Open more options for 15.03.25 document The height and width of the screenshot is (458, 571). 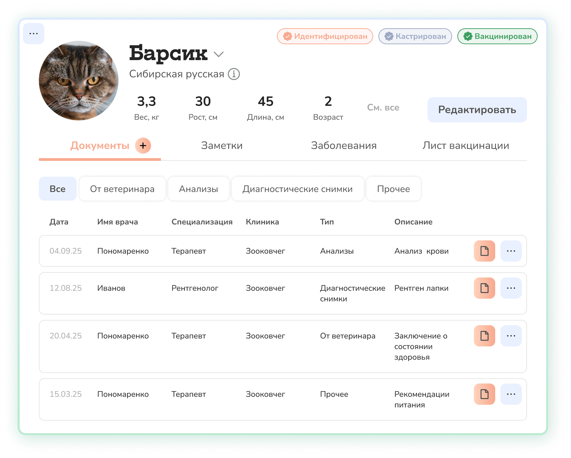tap(511, 394)
